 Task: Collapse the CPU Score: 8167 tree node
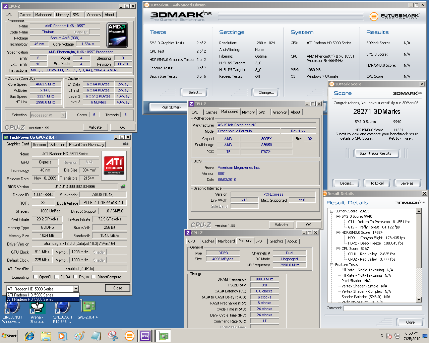338,249
